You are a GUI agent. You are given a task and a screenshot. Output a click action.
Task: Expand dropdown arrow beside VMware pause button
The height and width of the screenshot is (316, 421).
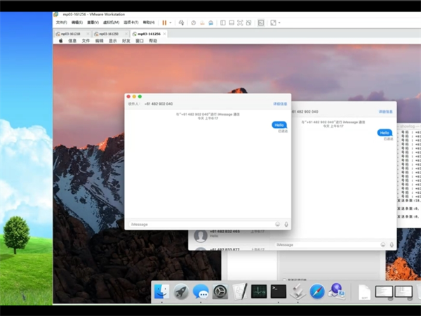(171, 22)
